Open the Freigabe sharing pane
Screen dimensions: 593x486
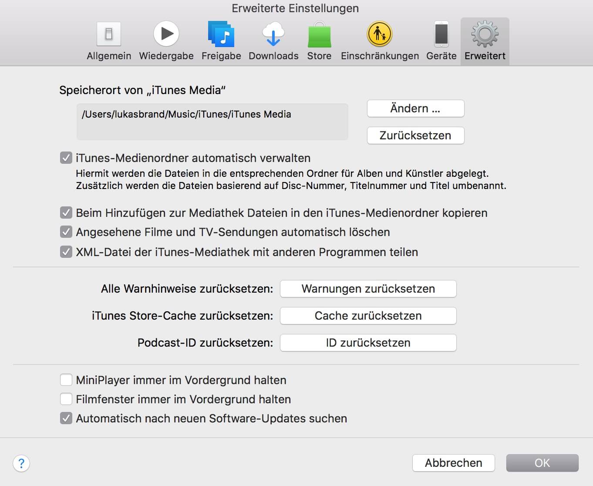(221, 42)
